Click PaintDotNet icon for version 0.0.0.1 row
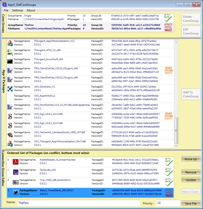The width and height of the screenshot is (203, 209). coord(10,71)
